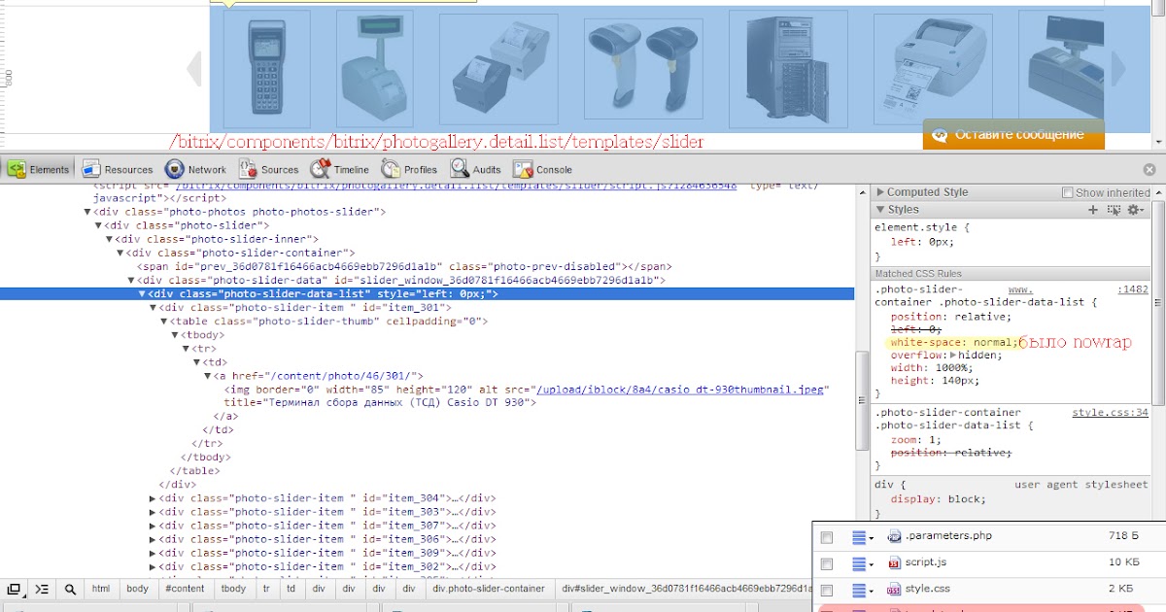Enable the Show inherited checkbox
This screenshot has width=1166, height=612.
point(1068,193)
